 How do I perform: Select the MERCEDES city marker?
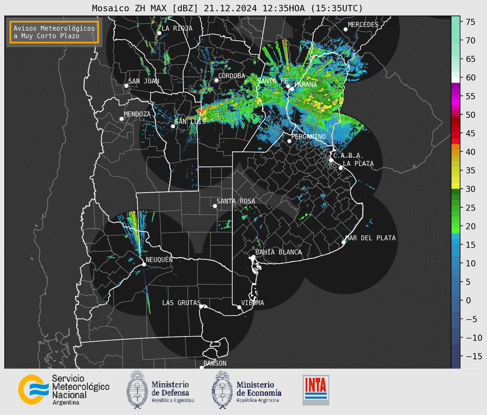(345, 29)
